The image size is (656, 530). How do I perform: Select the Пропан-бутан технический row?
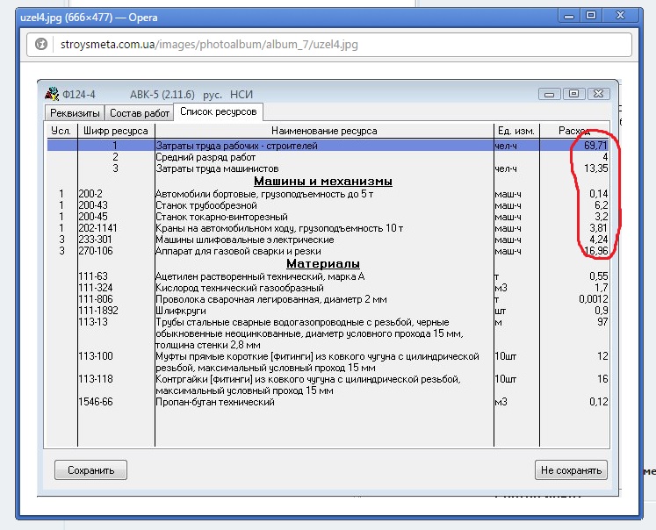coord(323,402)
